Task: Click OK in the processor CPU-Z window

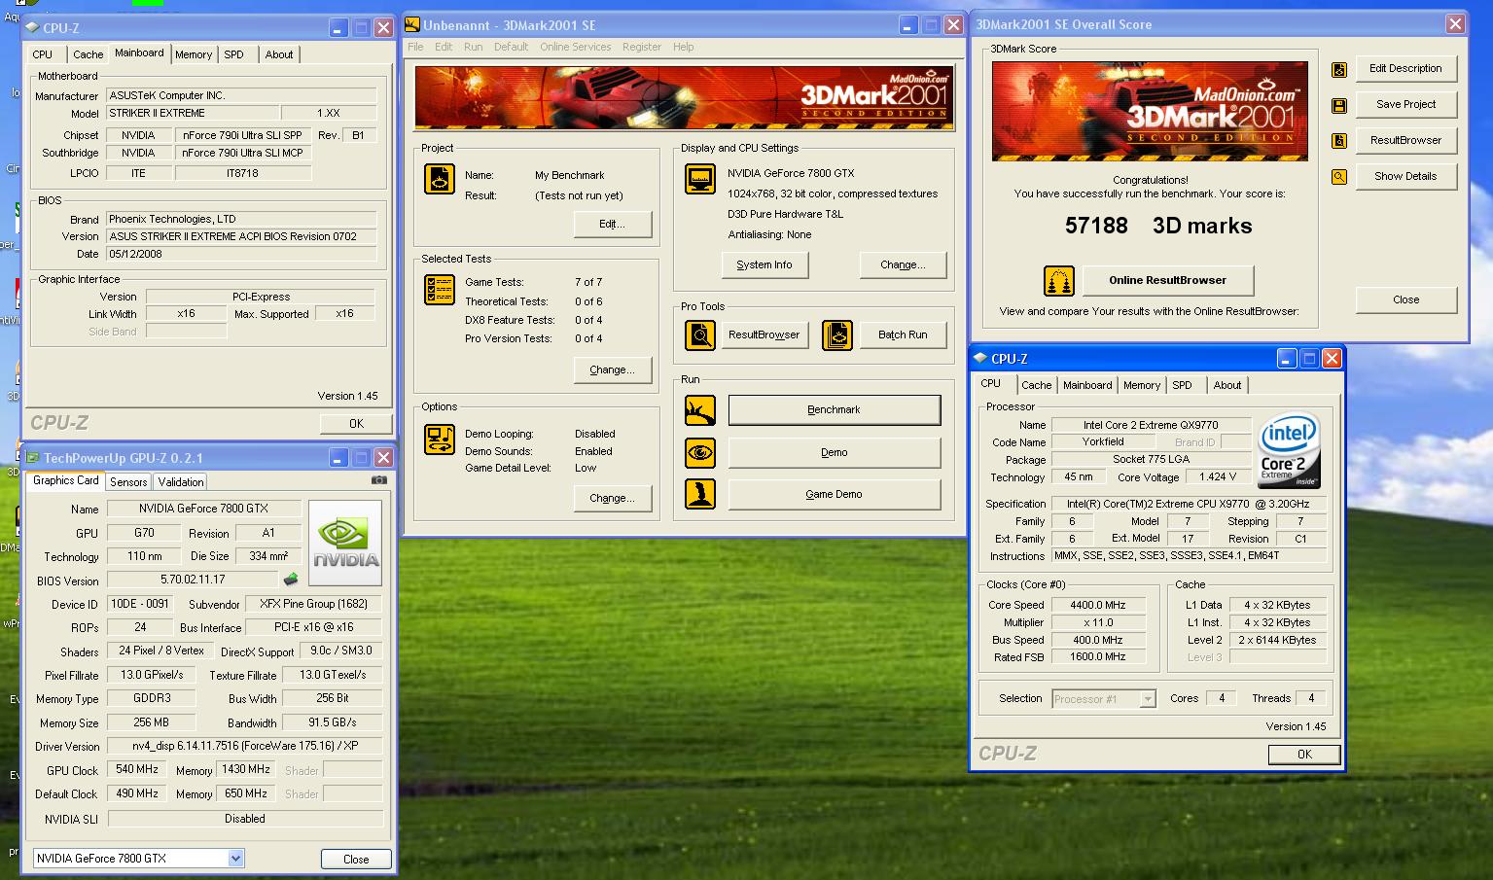Action: coord(1304,755)
